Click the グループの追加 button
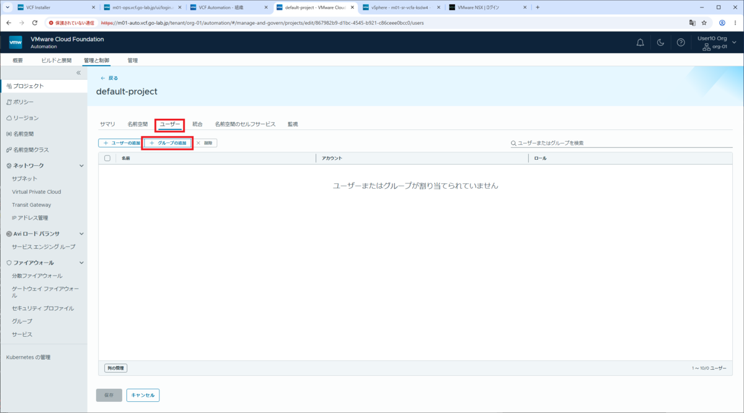This screenshot has width=744, height=413. (x=167, y=143)
